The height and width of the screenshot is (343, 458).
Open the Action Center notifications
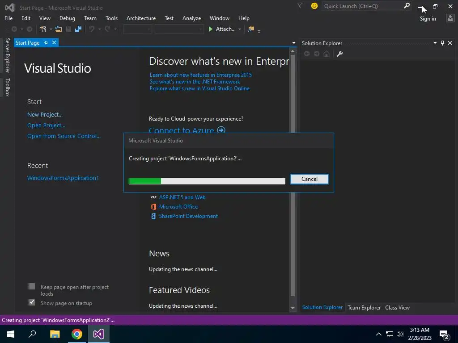[x=444, y=334]
